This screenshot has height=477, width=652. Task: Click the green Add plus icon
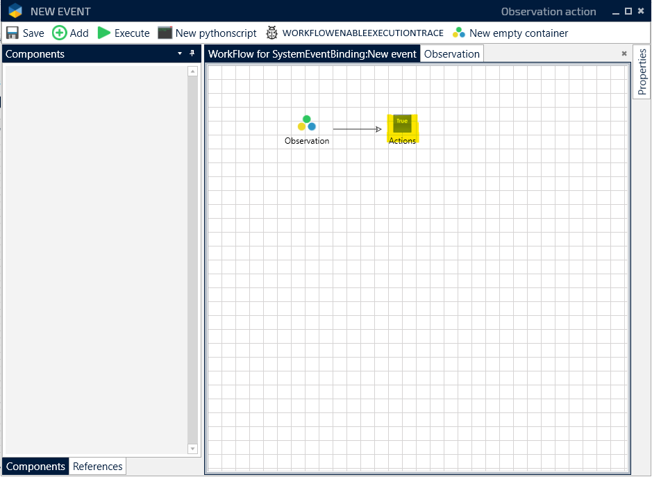pos(60,33)
